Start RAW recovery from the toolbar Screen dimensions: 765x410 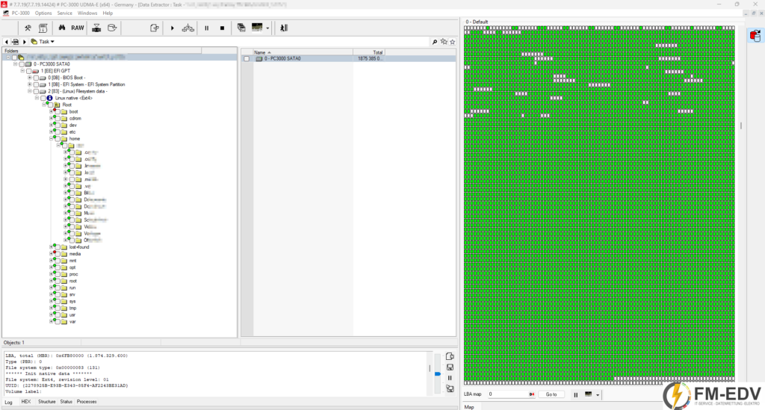click(x=78, y=28)
